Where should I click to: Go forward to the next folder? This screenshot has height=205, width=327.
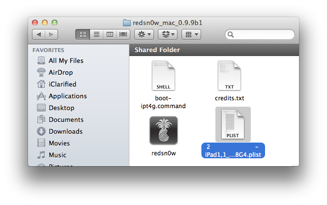(51, 34)
